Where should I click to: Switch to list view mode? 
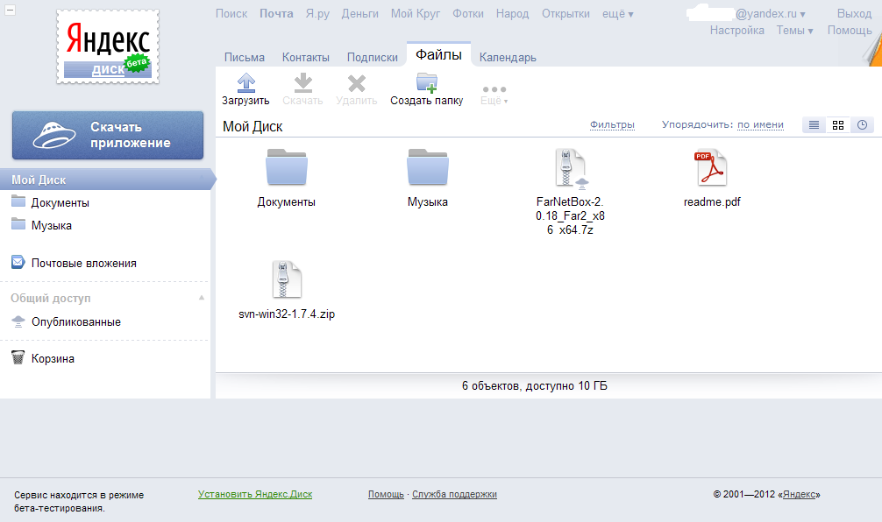pos(814,125)
